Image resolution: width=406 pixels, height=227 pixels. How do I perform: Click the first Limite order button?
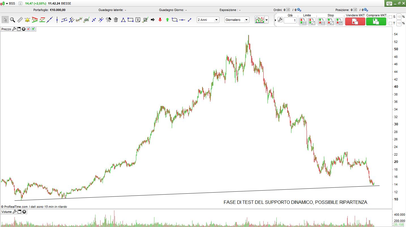(303, 21)
